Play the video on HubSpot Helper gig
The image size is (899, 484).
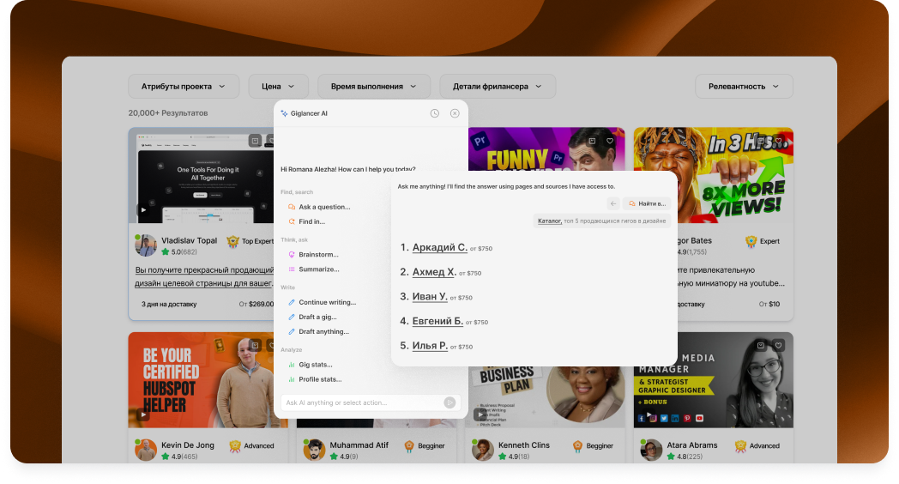point(143,414)
